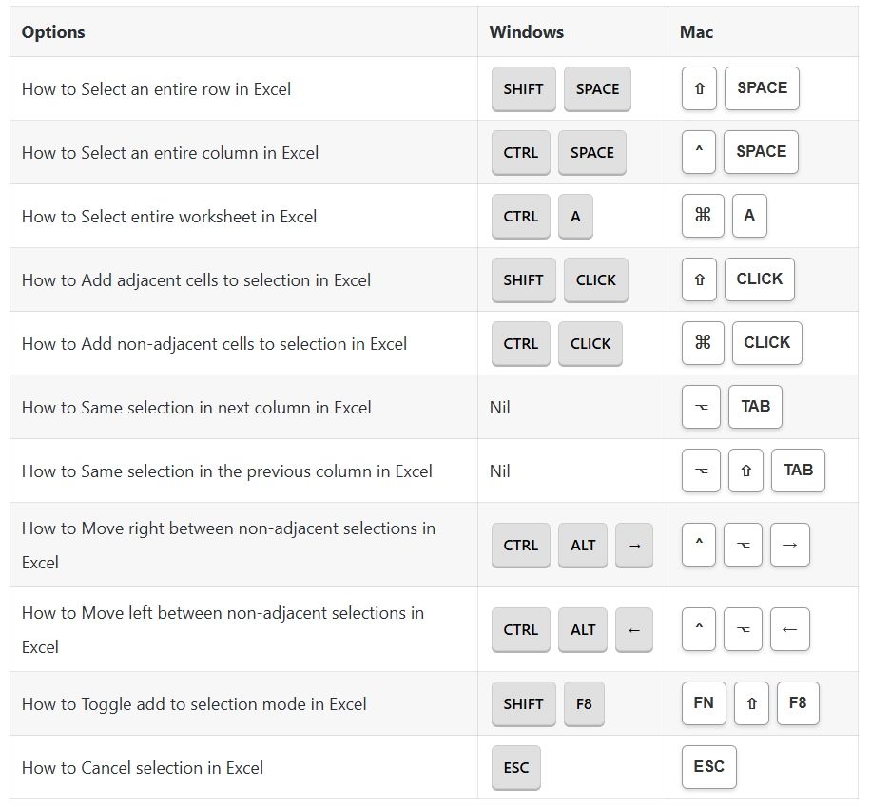This screenshot has width=871, height=807.
Task: Click the Mac command symbol key beside CLICK
Action: coord(703,343)
